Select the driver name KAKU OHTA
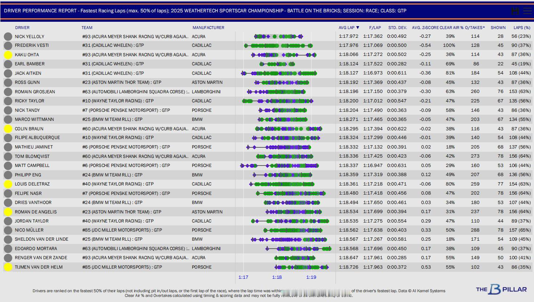534x302 pixels. 27,55
